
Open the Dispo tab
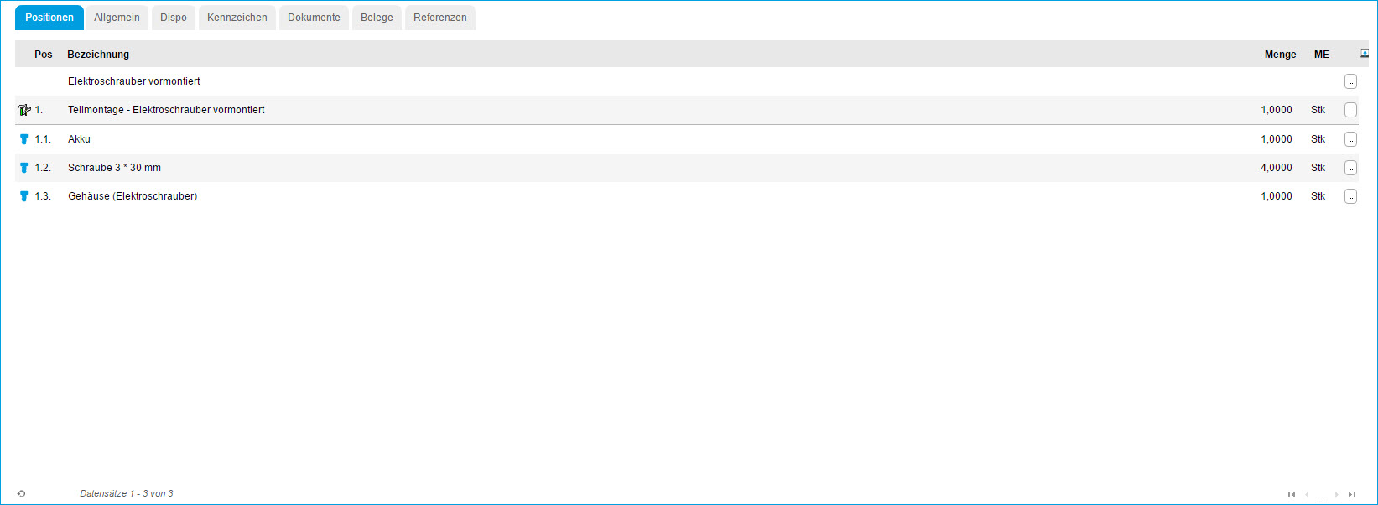click(174, 18)
